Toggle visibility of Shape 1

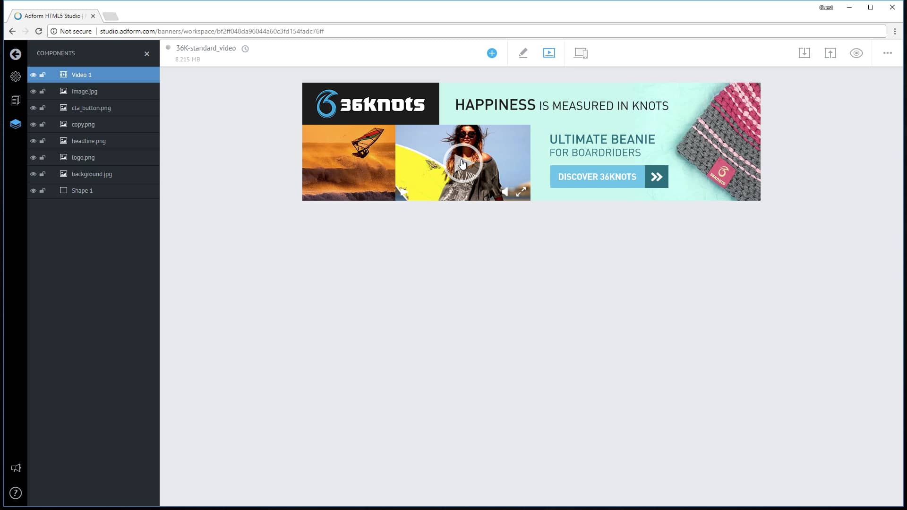point(33,190)
